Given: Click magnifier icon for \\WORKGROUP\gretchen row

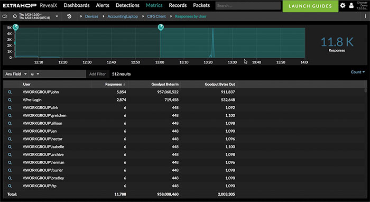Looking at the screenshot, I should click(10, 115).
